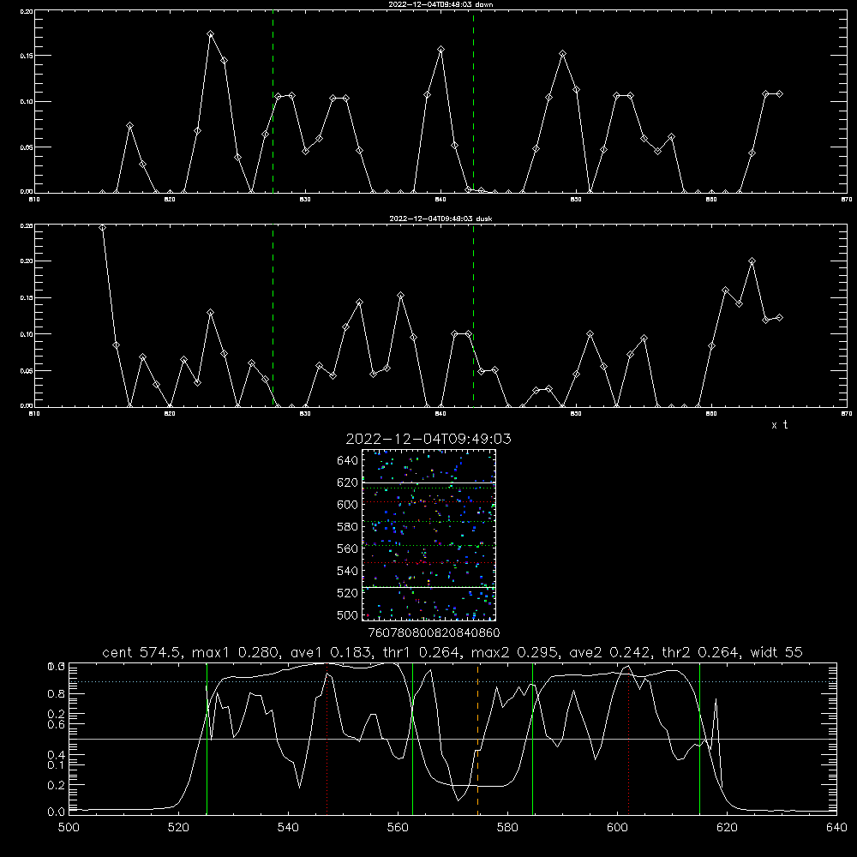Click bottom profile y-axis label 0.8
This screenshot has width=857, height=857.
(x=56, y=693)
